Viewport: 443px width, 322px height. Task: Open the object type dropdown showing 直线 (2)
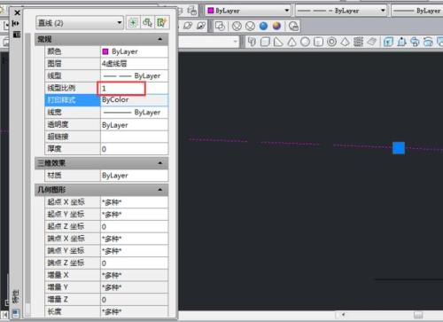[x=80, y=23]
